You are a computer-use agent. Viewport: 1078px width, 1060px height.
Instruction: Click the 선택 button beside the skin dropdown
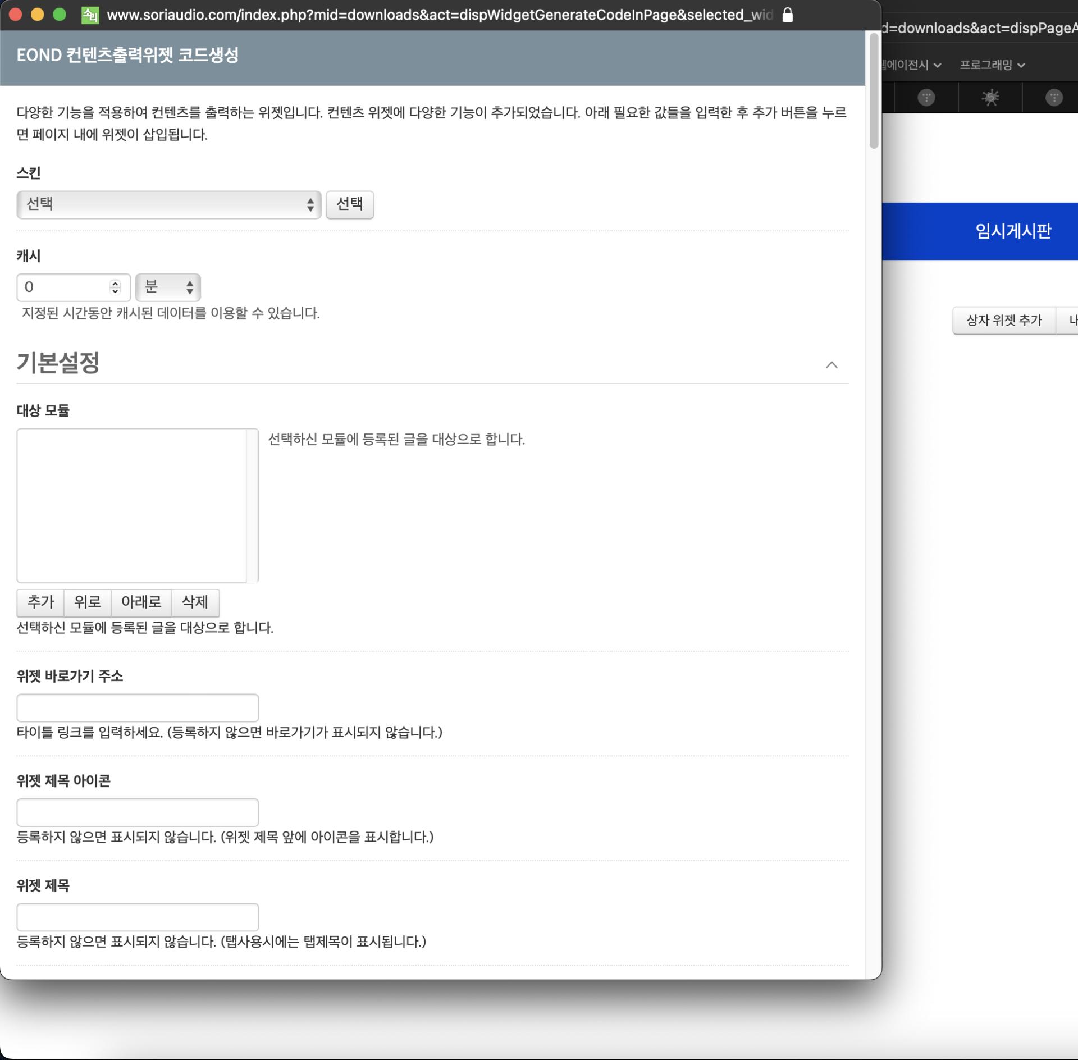click(x=350, y=204)
